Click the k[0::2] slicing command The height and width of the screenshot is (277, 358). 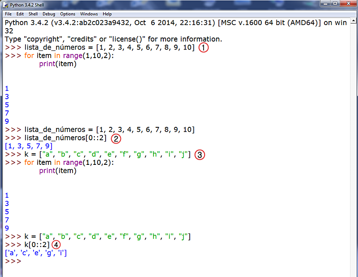[x=37, y=244]
